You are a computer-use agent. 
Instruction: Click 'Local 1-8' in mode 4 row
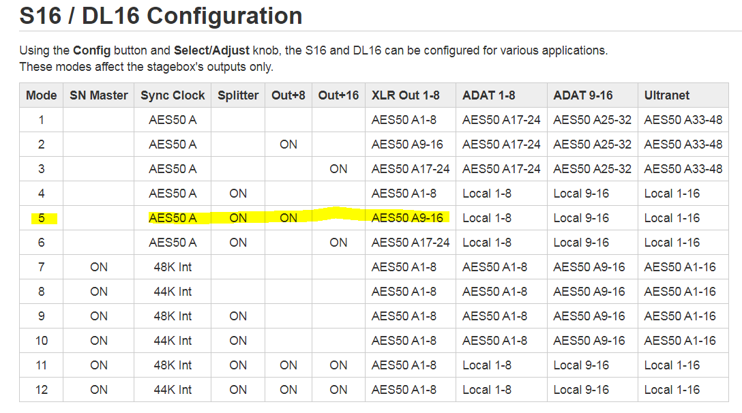[x=487, y=194]
